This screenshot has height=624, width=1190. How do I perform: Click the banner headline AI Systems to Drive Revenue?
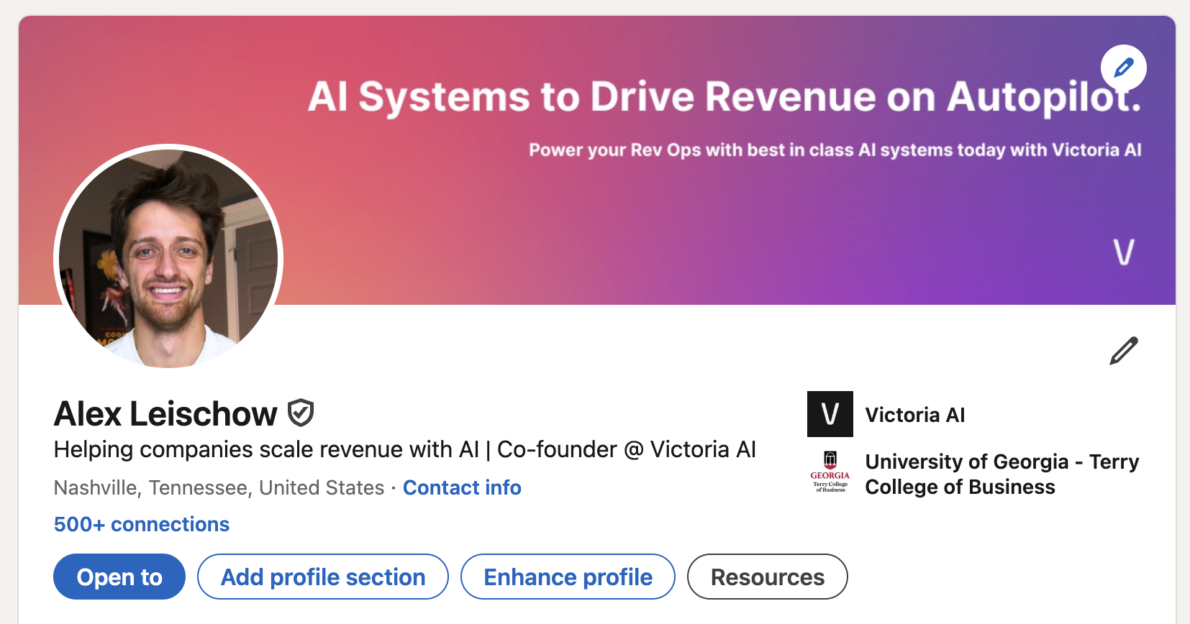725,97
